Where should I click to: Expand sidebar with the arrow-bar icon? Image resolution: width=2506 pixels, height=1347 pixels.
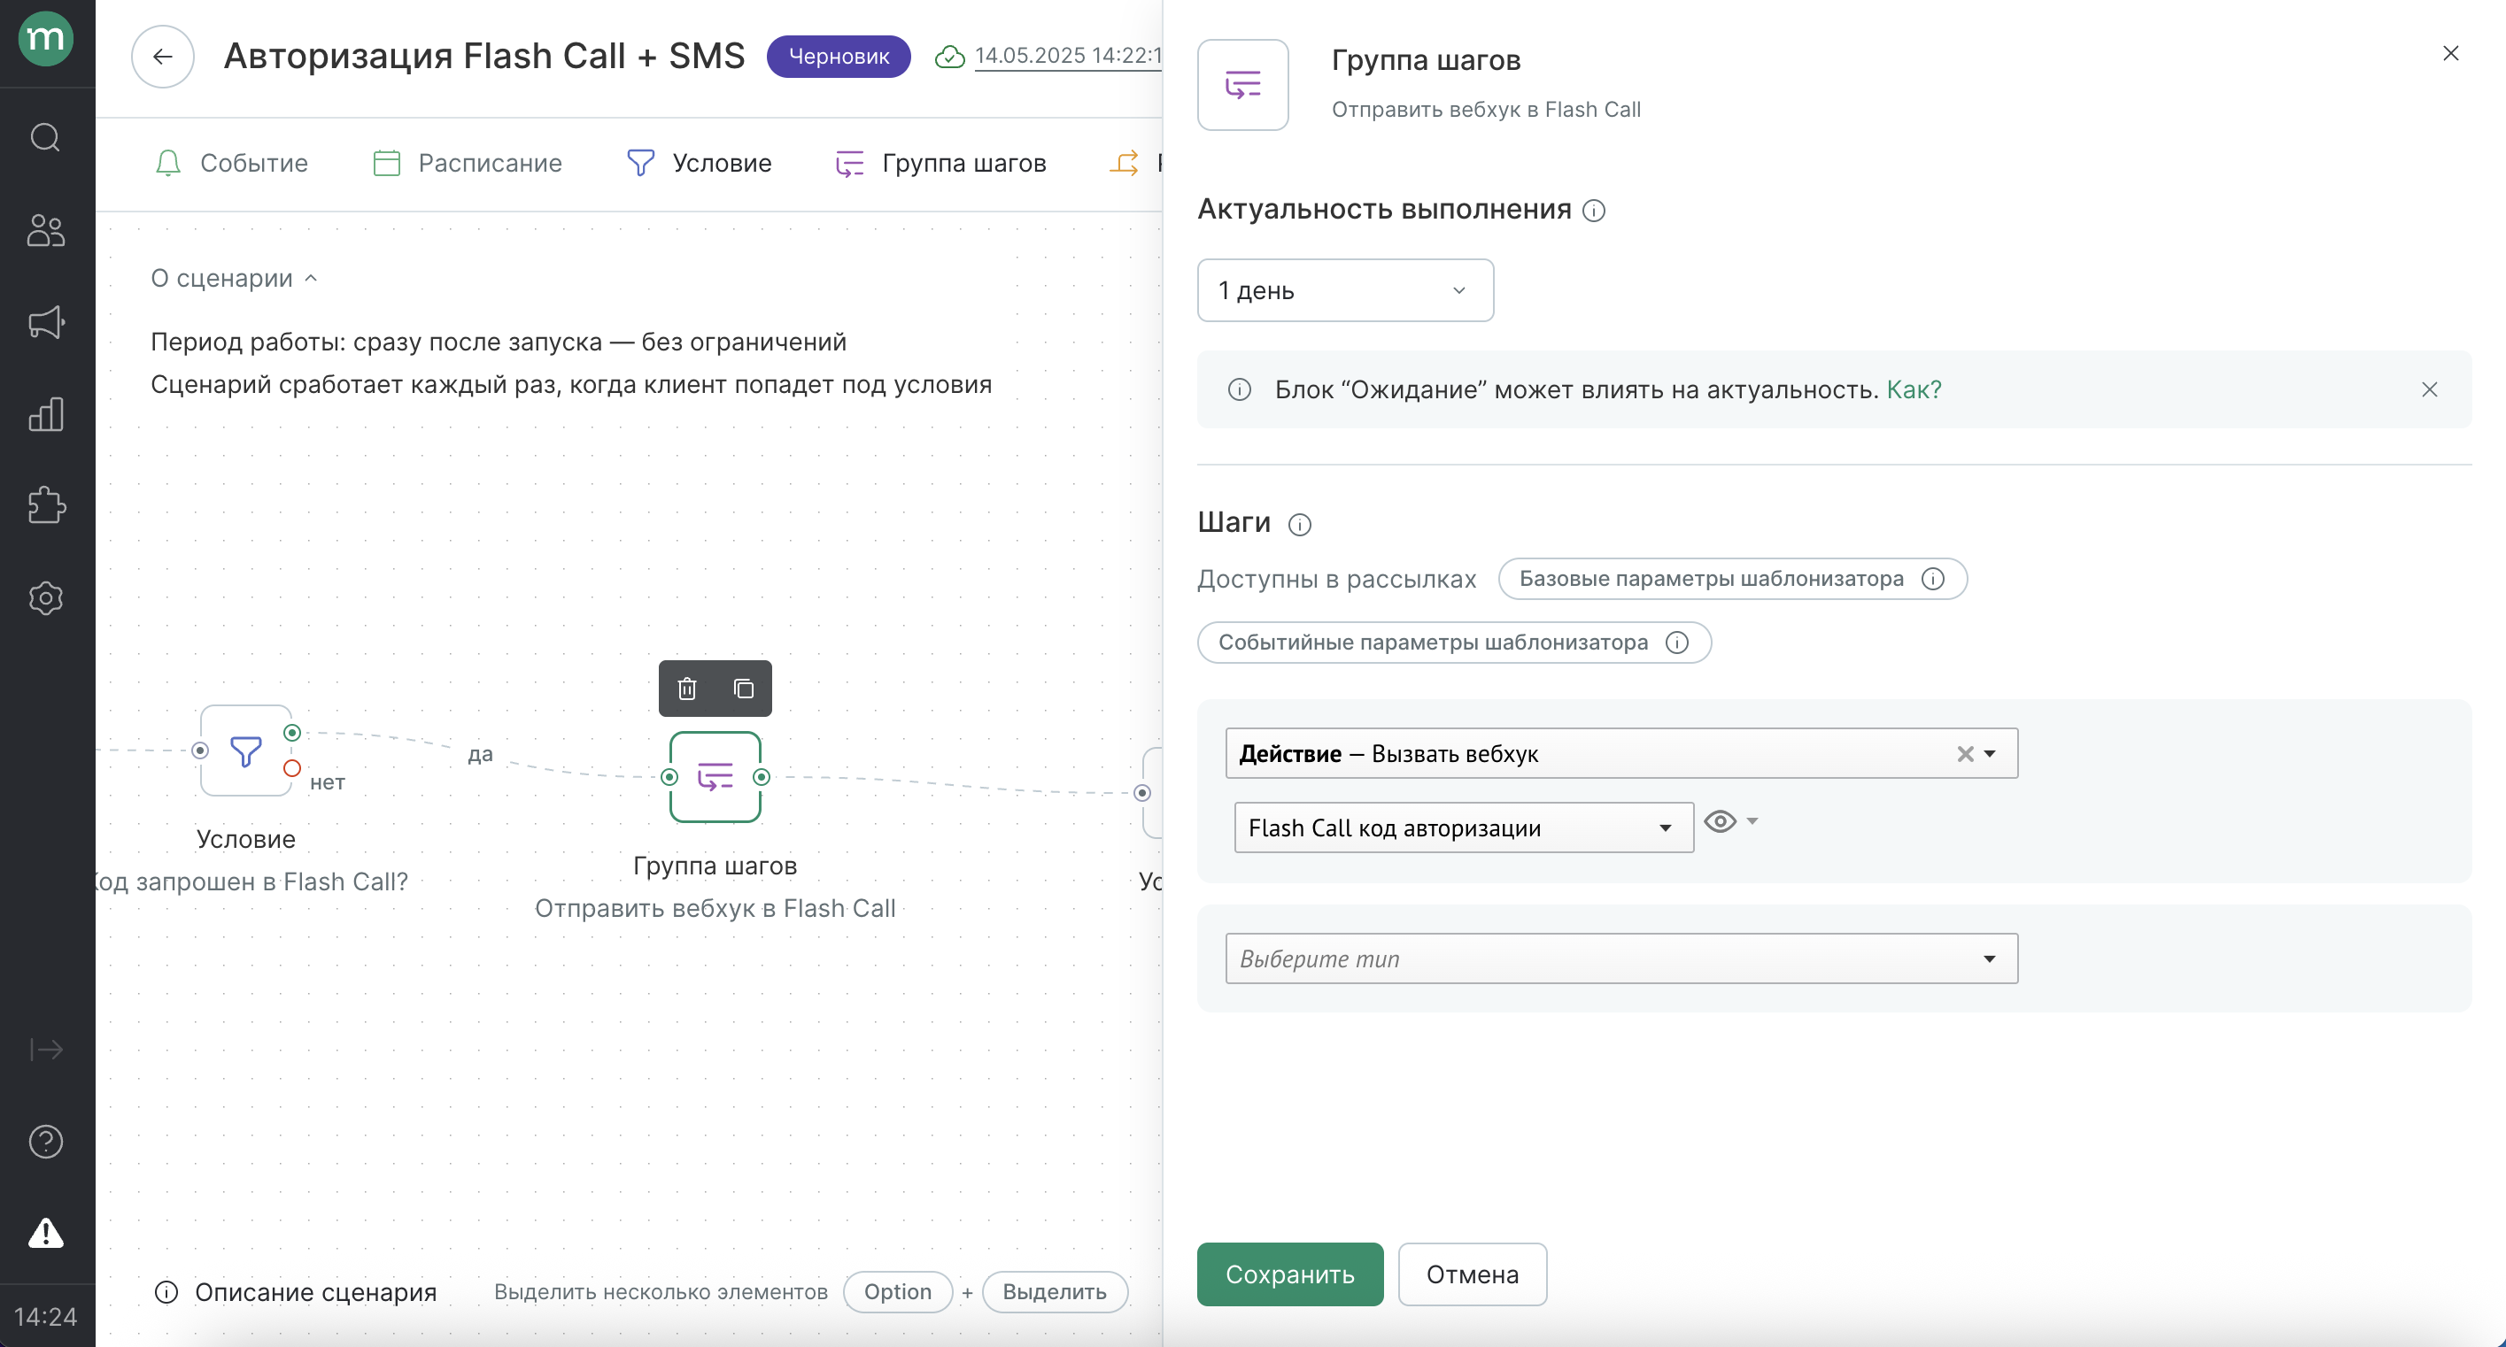(46, 1050)
